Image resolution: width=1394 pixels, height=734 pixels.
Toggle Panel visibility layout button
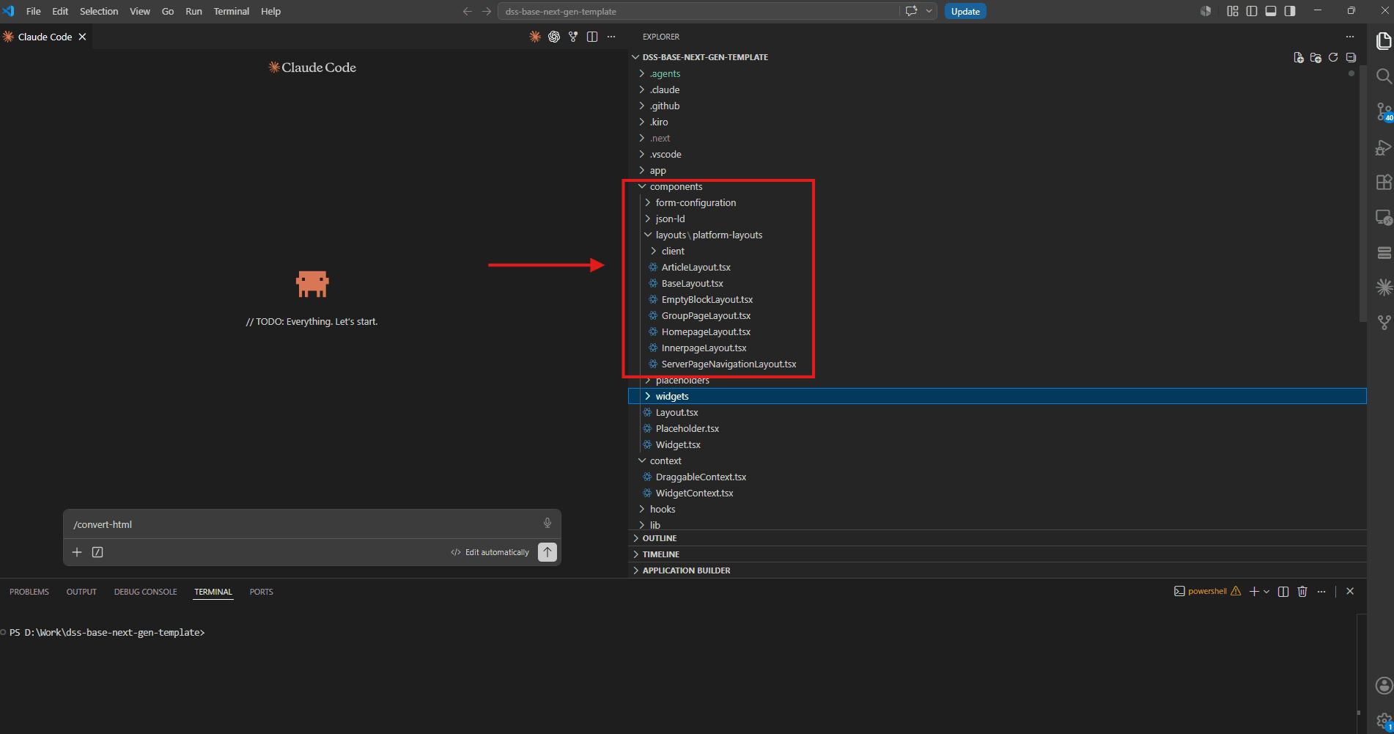(1271, 11)
